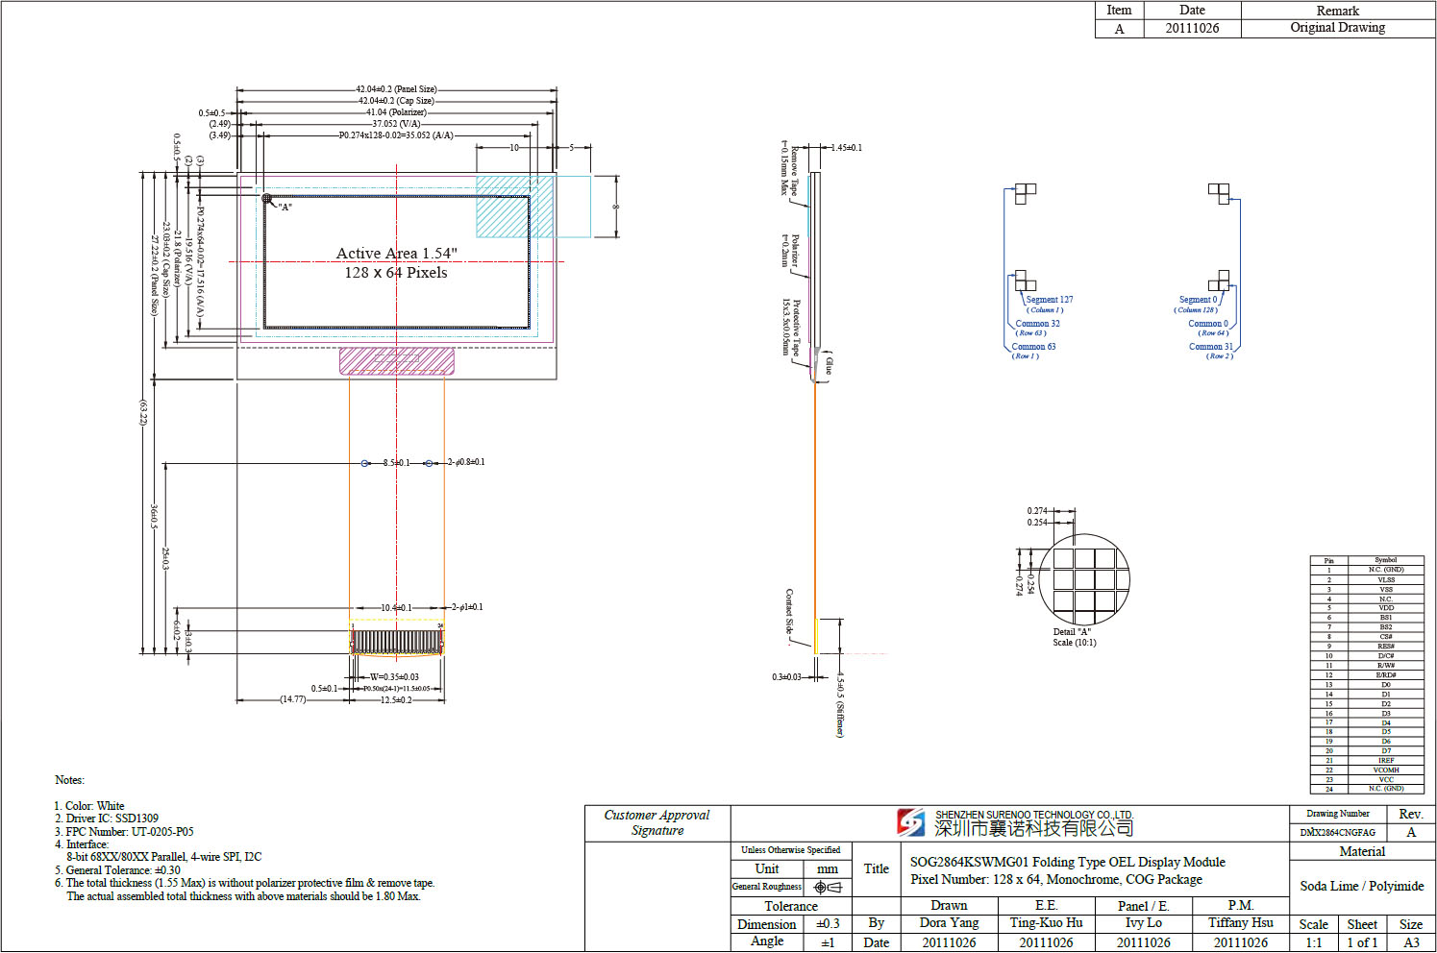Image resolution: width=1437 pixels, height=953 pixels.
Task: Select the "Active Area 1.54"" text
Action: [x=396, y=254]
